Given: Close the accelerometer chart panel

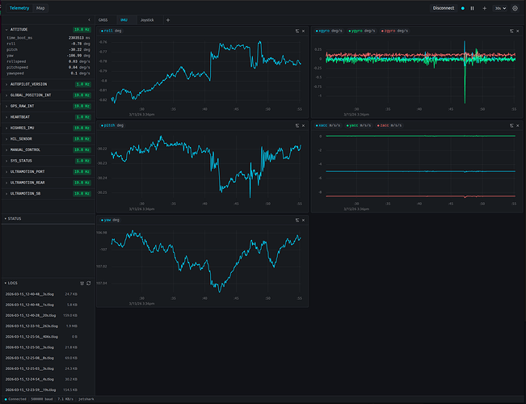Looking at the screenshot, I should point(517,125).
